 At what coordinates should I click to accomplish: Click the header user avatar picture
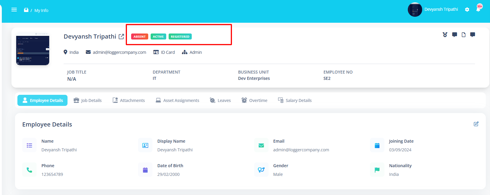click(x=415, y=10)
